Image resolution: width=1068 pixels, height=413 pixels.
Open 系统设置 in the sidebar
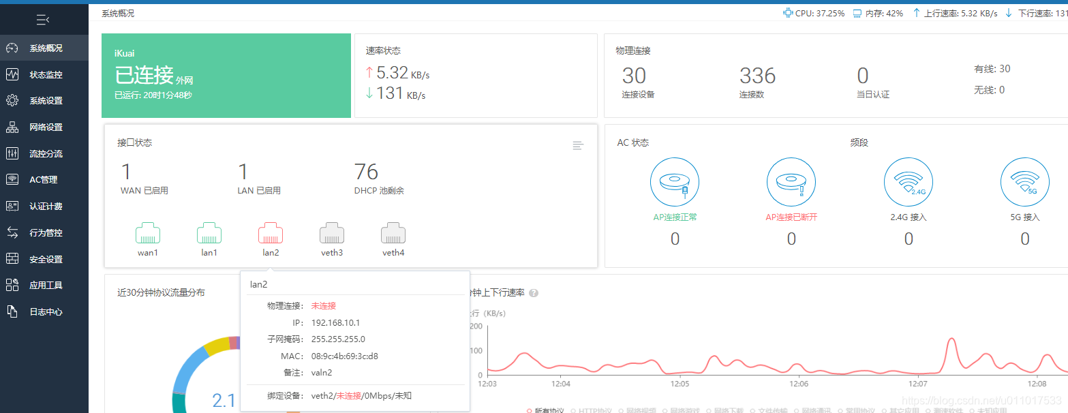point(44,101)
